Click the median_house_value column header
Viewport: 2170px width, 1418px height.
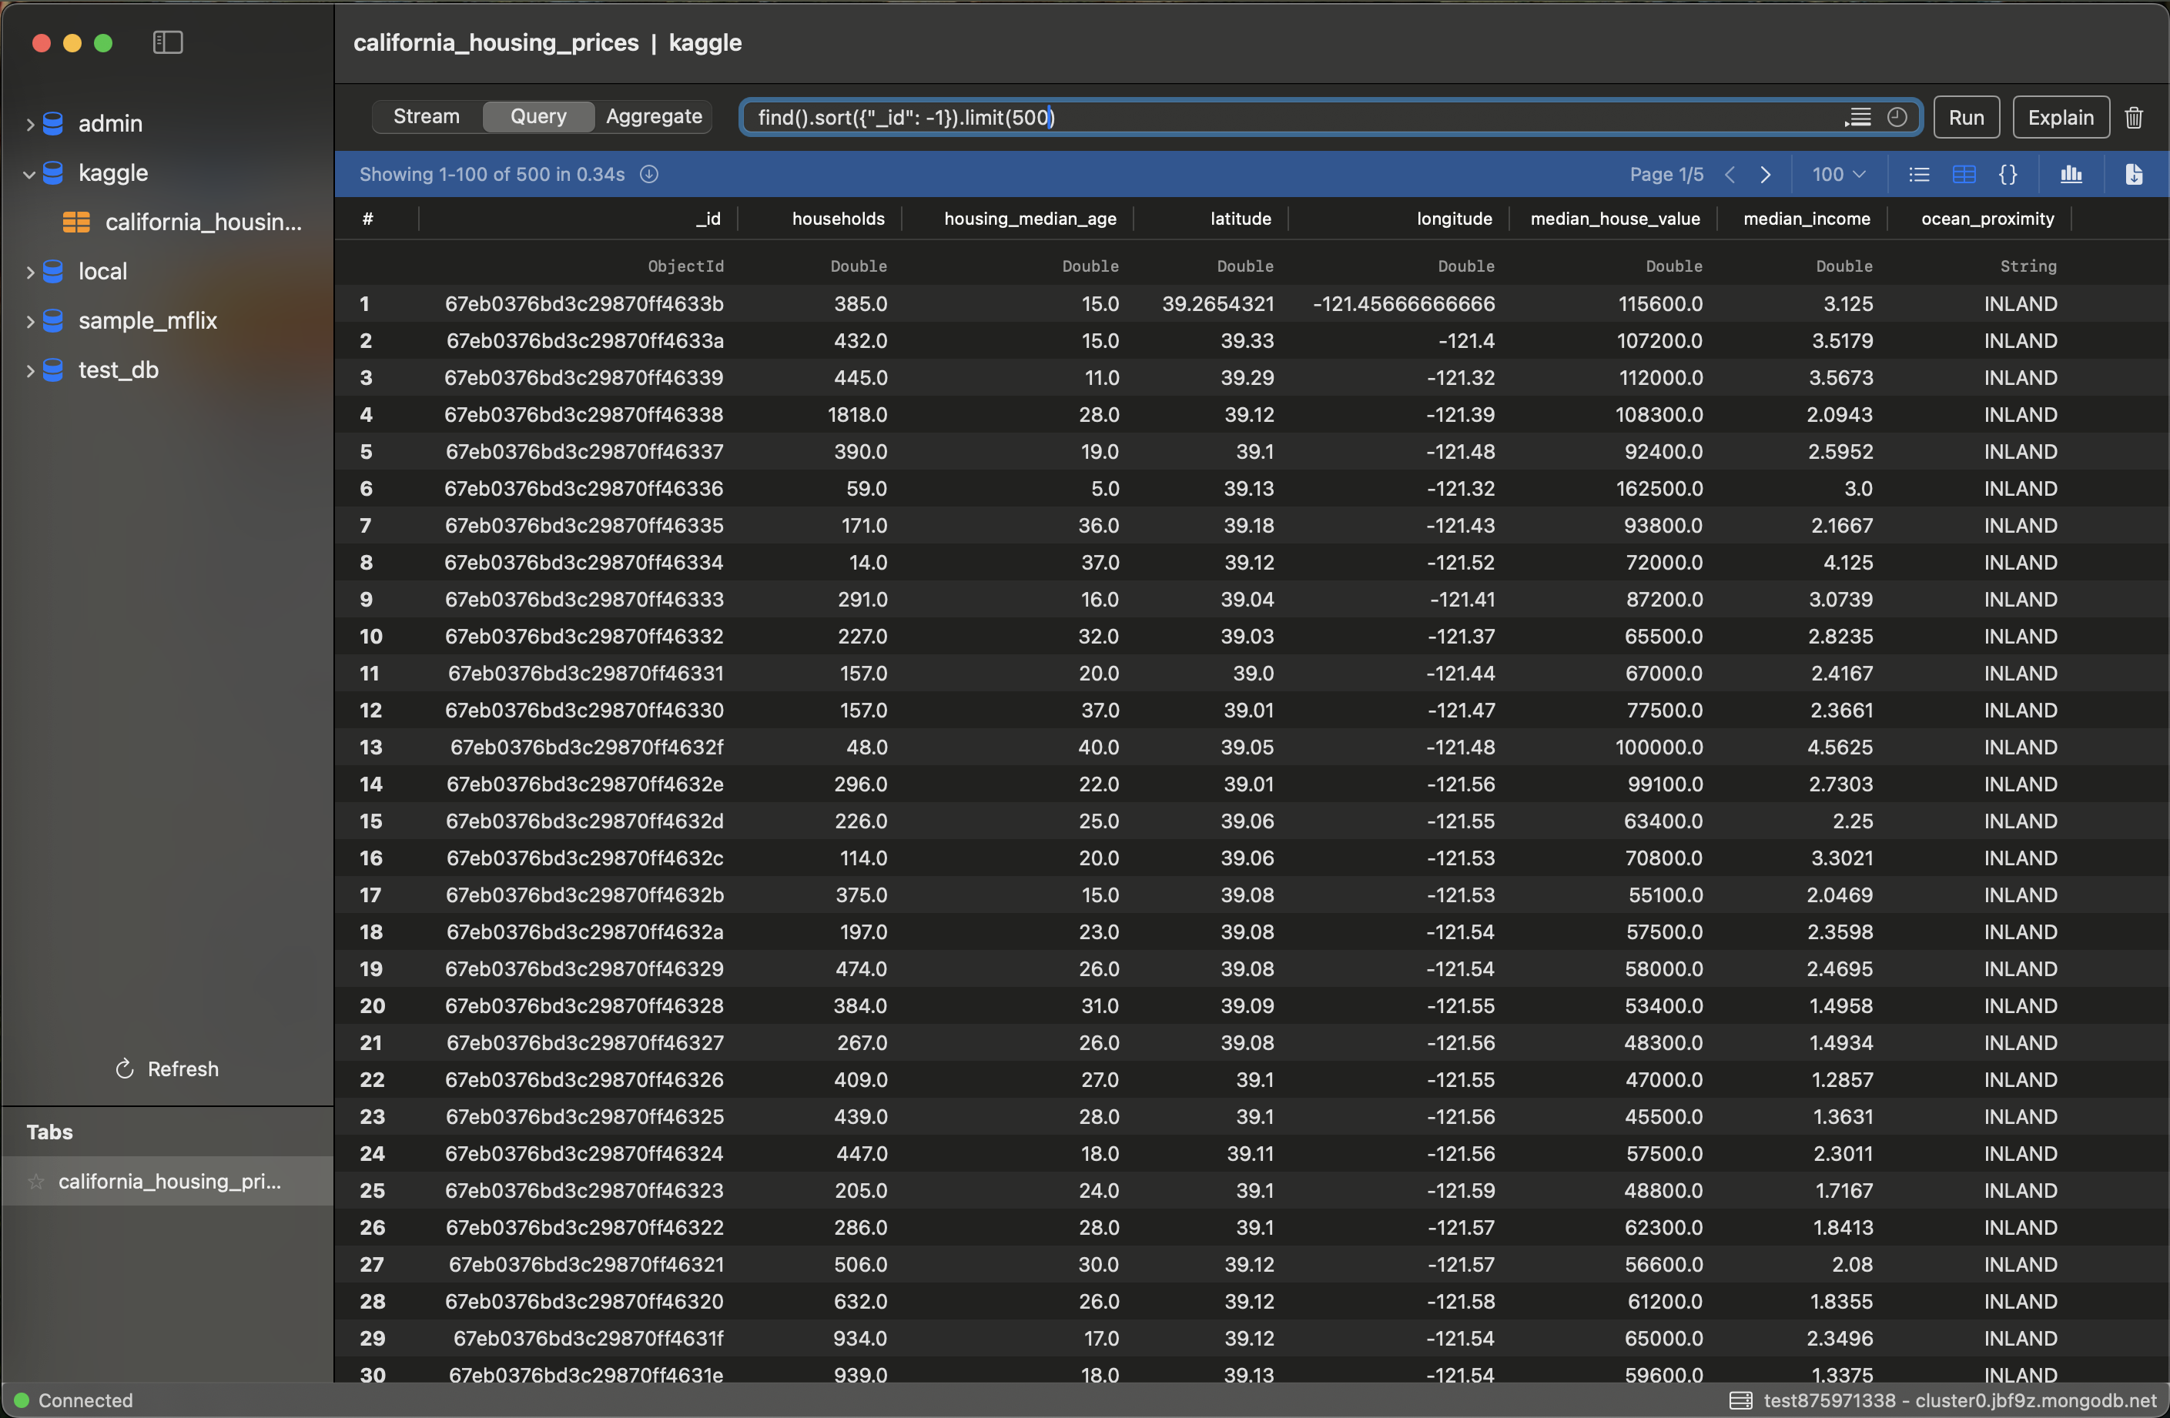pos(1615,219)
